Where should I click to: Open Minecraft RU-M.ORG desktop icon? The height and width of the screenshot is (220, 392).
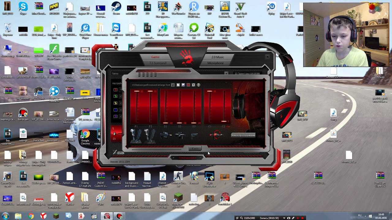(x=178, y=200)
